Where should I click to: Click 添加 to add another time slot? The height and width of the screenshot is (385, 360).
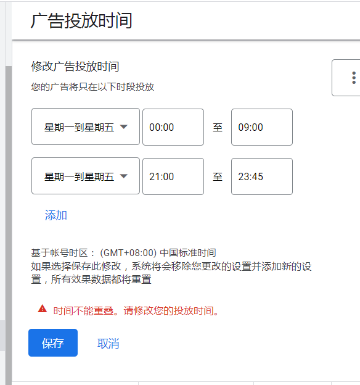click(x=56, y=215)
